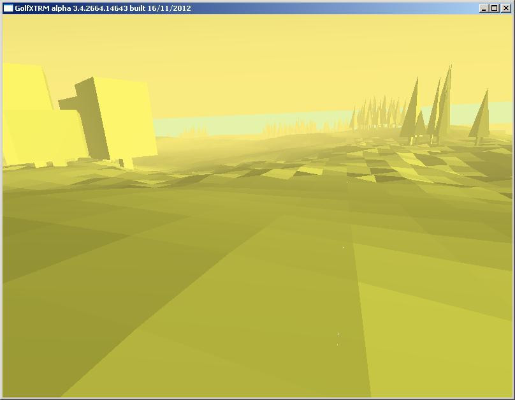Pick the tallest cone tree on the right
This screenshot has height=400, width=515.
pos(446,102)
